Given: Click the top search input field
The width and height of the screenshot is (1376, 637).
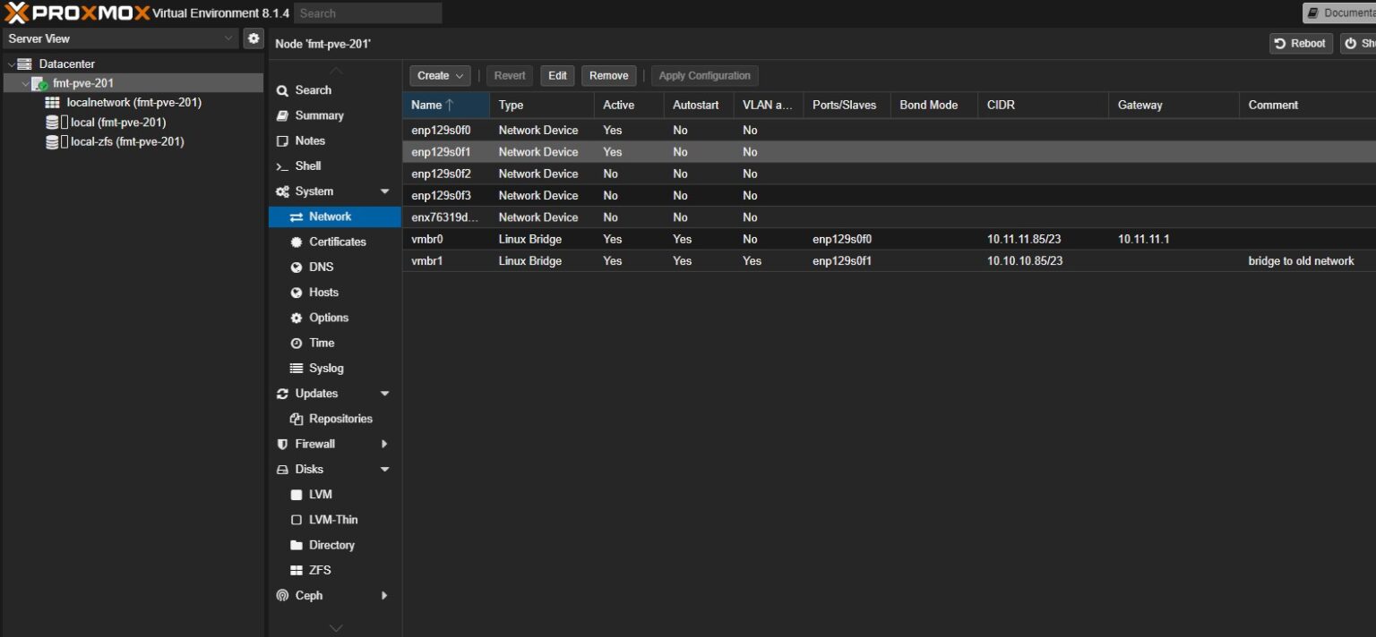Looking at the screenshot, I should coord(367,13).
